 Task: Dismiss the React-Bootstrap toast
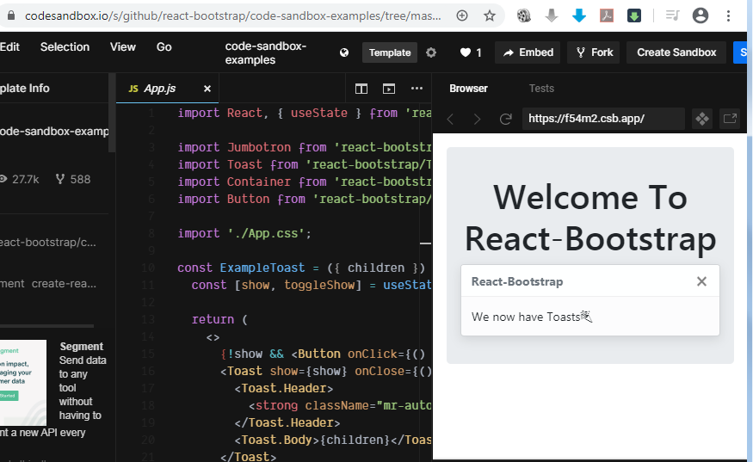[701, 281]
